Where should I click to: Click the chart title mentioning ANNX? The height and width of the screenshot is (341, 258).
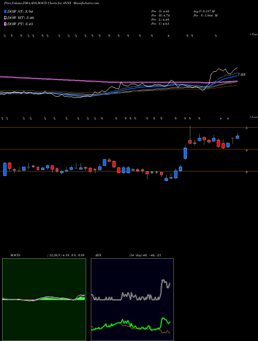[x=52, y=3]
